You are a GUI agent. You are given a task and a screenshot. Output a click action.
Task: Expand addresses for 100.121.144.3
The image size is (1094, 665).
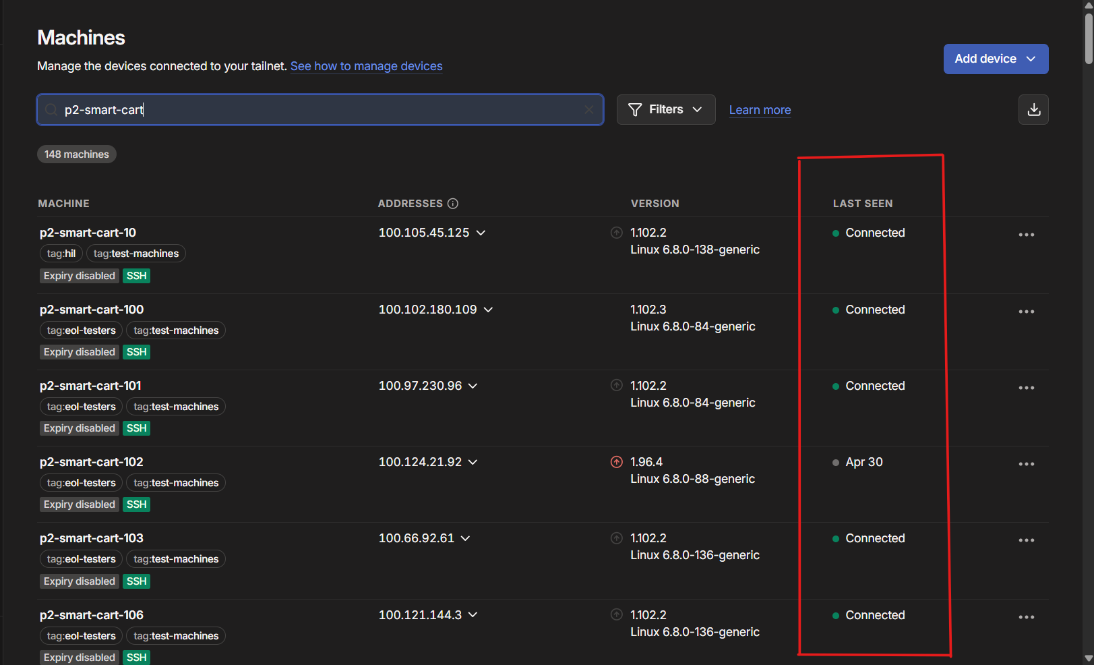[473, 615]
